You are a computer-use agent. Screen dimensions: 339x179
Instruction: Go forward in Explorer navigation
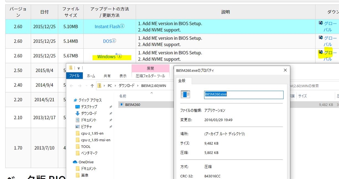(79, 86)
